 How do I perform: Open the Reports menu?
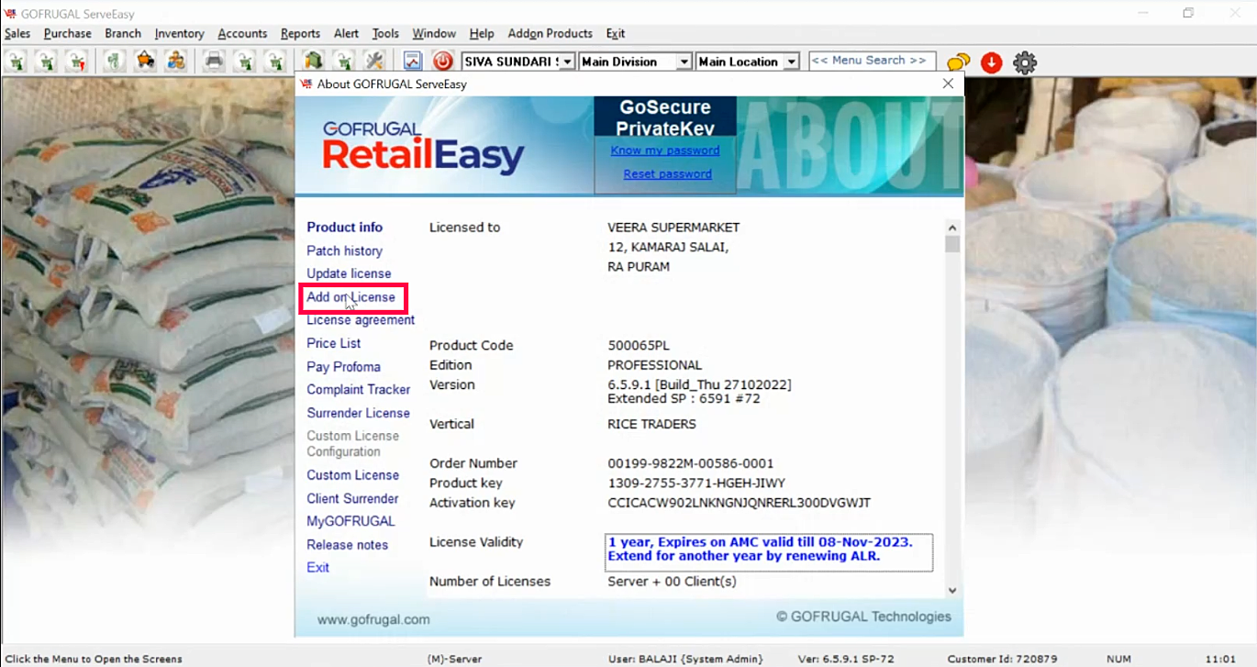click(x=300, y=33)
